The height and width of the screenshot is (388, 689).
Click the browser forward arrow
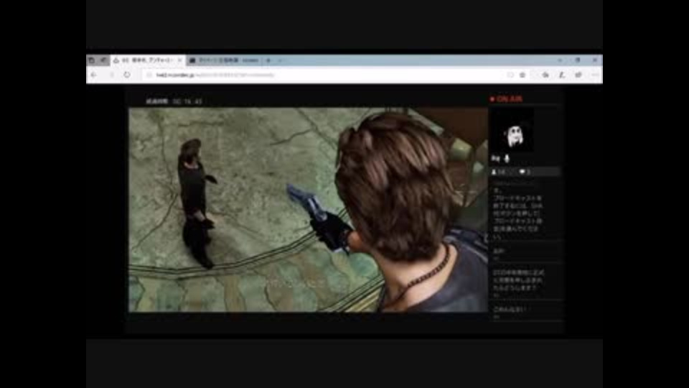point(111,75)
